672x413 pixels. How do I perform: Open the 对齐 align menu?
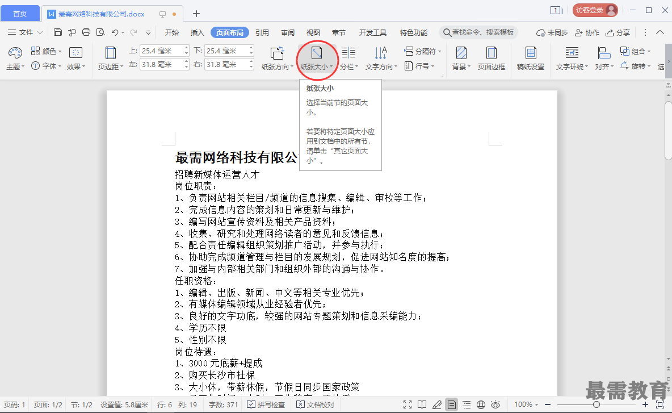(604, 59)
